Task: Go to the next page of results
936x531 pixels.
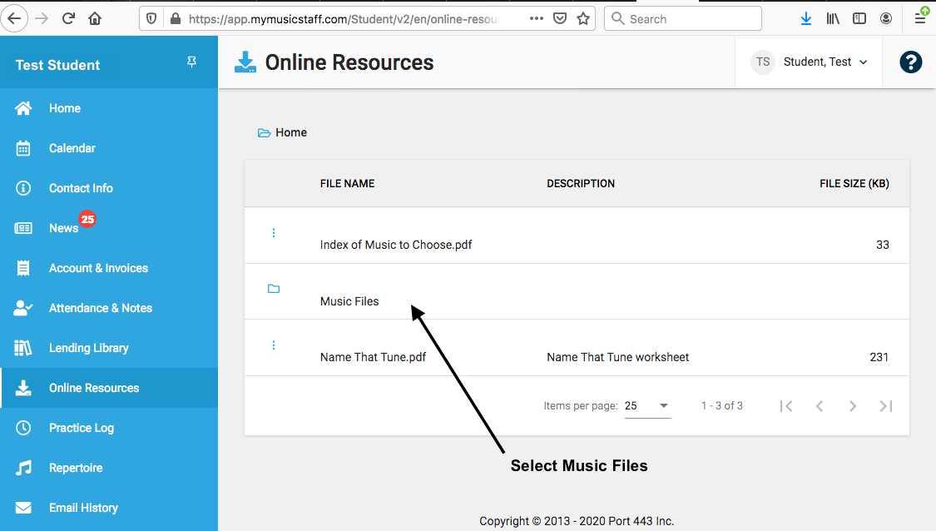Action: pyautogui.click(x=853, y=406)
